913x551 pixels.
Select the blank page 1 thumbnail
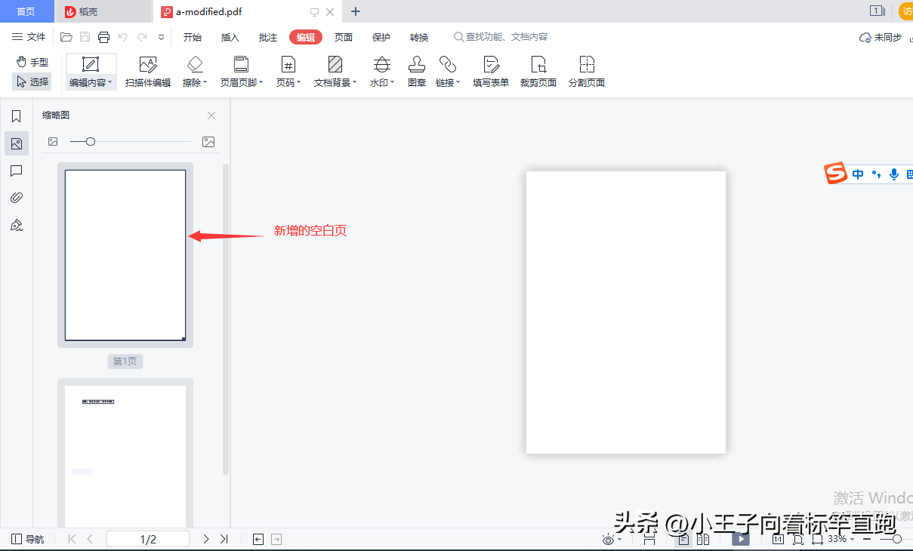click(125, 255)
